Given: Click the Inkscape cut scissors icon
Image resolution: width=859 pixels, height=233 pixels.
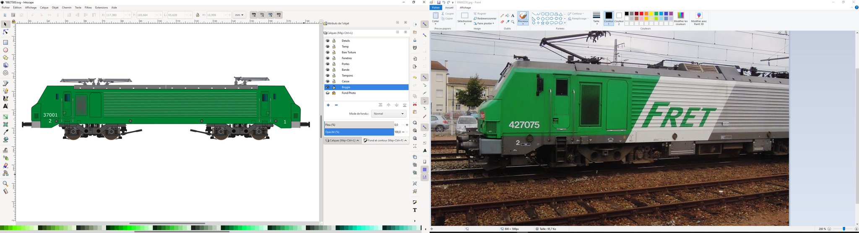Looking at the screenshot, I should click(x=415, y=104).
